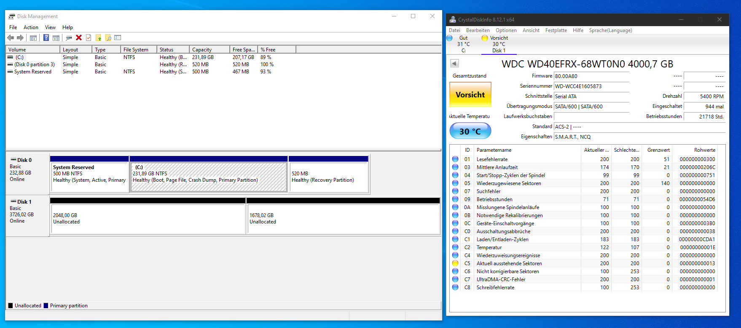Select the yellow Vorsicht status orb for Disk 1
Image resolution: width=741 pixels, height=328 pixels.
click(485, 38)
